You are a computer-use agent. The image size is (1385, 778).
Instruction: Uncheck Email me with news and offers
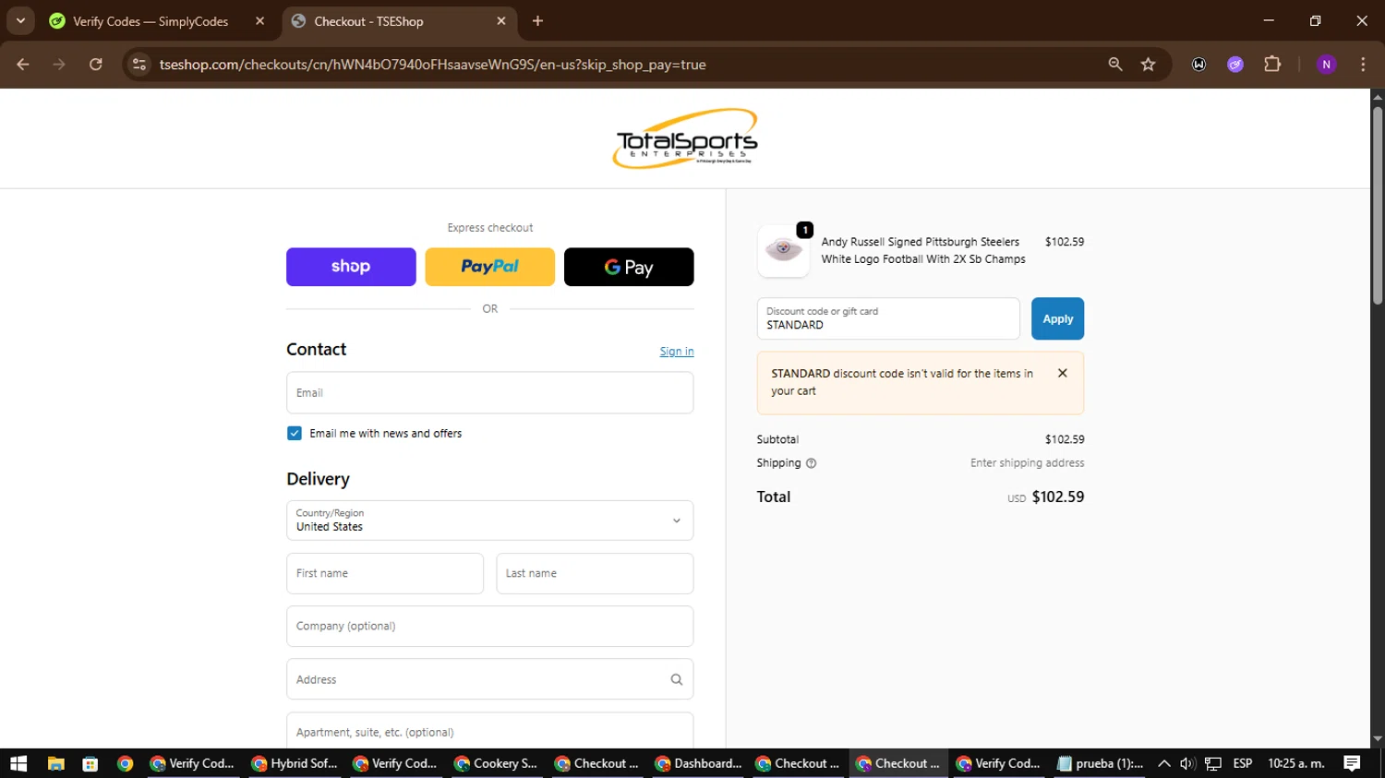(x=295, y=434)
